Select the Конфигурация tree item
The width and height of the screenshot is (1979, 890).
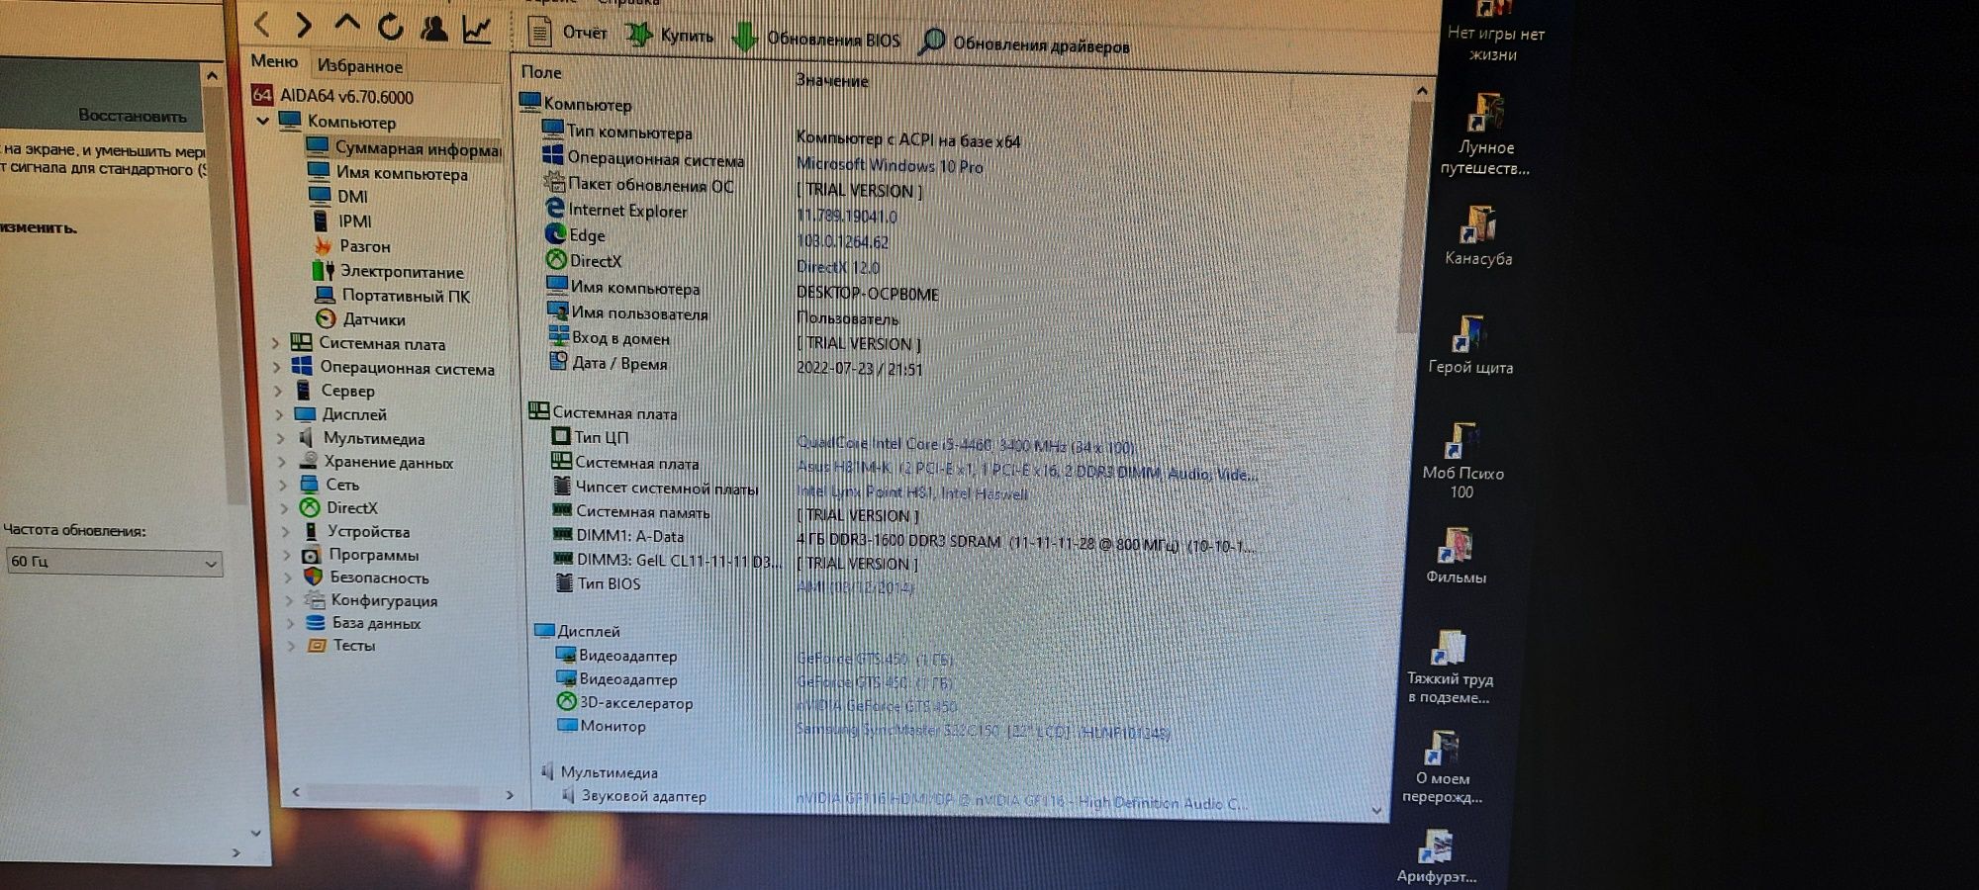pos(372,600)
